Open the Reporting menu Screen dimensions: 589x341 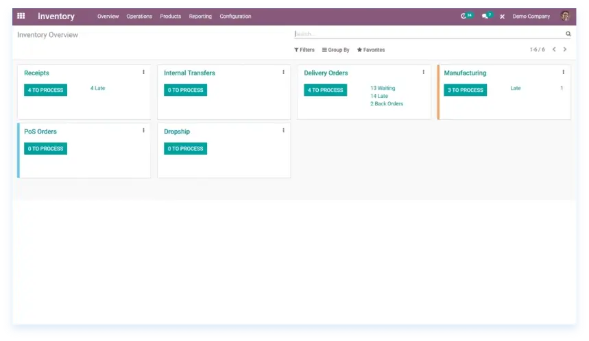(200, 16)
